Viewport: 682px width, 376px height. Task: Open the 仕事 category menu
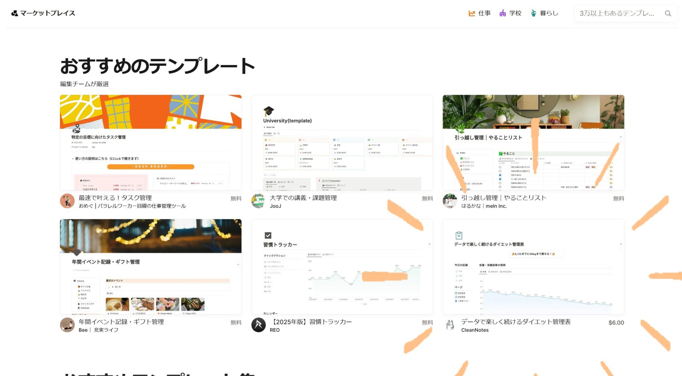484,13
